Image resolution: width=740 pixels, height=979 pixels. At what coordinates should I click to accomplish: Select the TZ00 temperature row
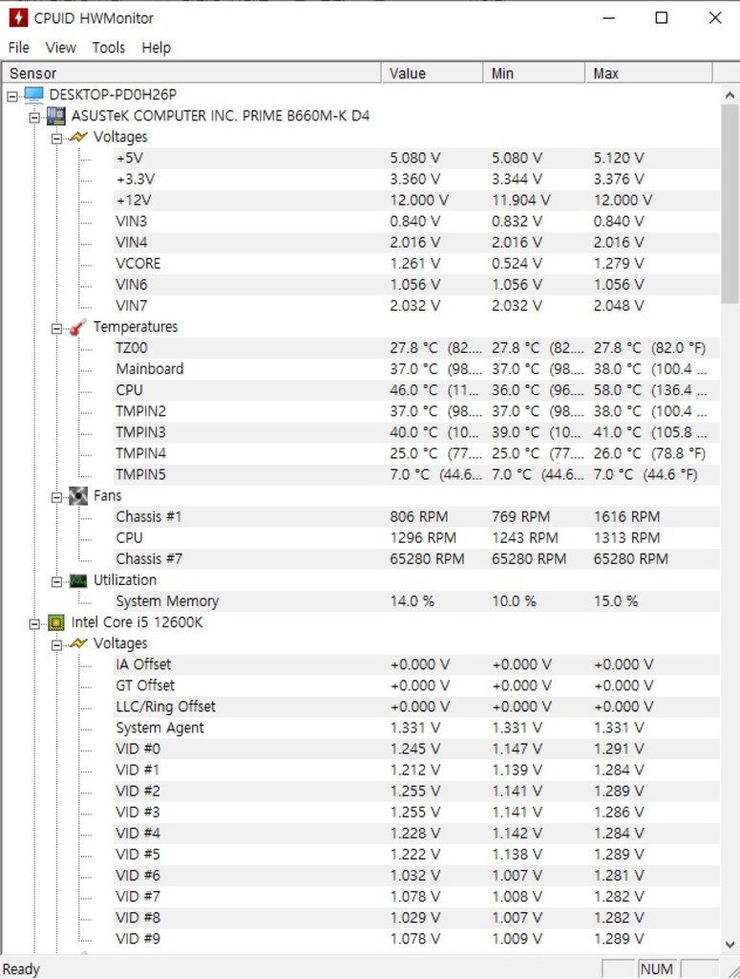point(416,348)
